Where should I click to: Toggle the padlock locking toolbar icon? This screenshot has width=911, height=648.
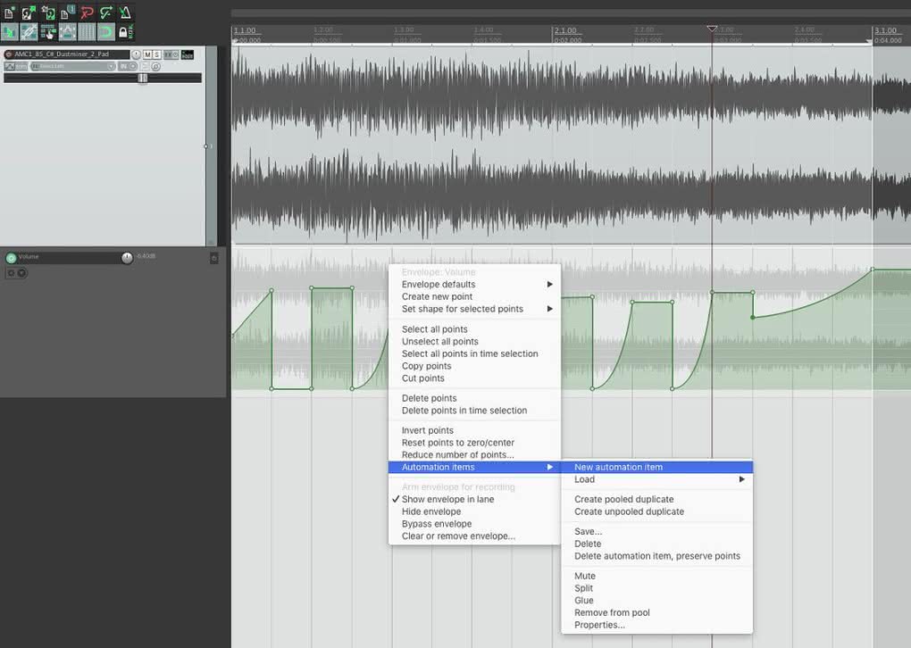tap(125, 32)
